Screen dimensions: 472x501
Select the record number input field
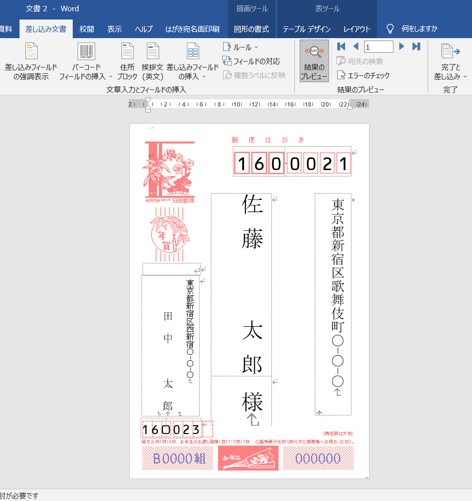[379, 46]
